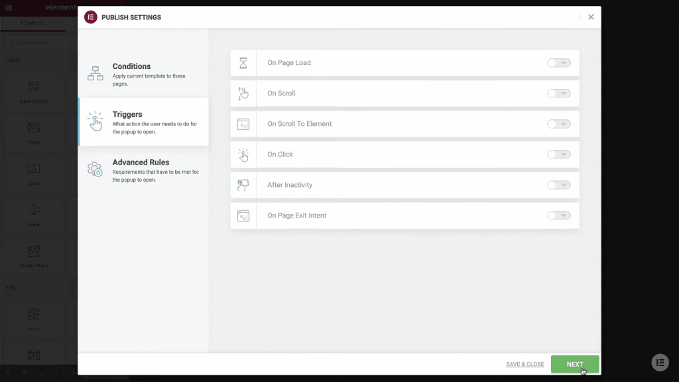Viewport: 679px width, 382px height.
Task: Enable the On Scroll trigger switch
Action: [558, 93]
